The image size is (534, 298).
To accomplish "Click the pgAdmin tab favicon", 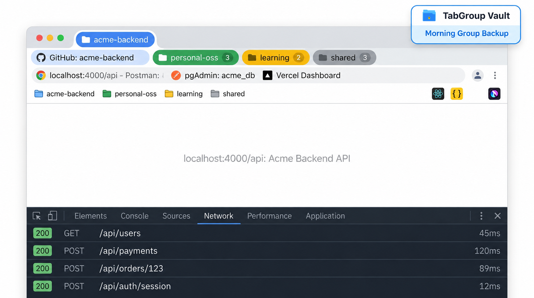I will 176,75.
